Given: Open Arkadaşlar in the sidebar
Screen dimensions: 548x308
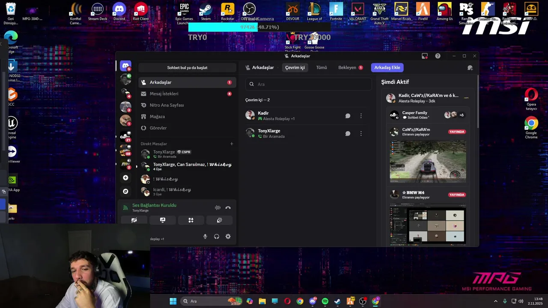Looking at the screenshot, I should click(187, 82).
